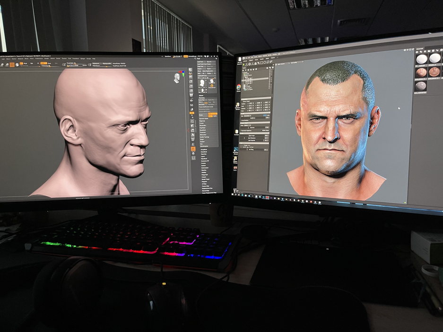Select the first white sphere material in Toolbag

pyautogui.click(x=422, y=60)
